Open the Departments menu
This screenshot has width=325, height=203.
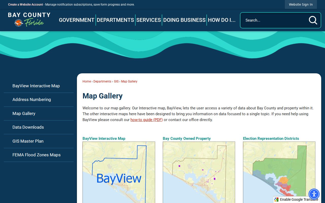pyautogui.click(x=115, y=20)
